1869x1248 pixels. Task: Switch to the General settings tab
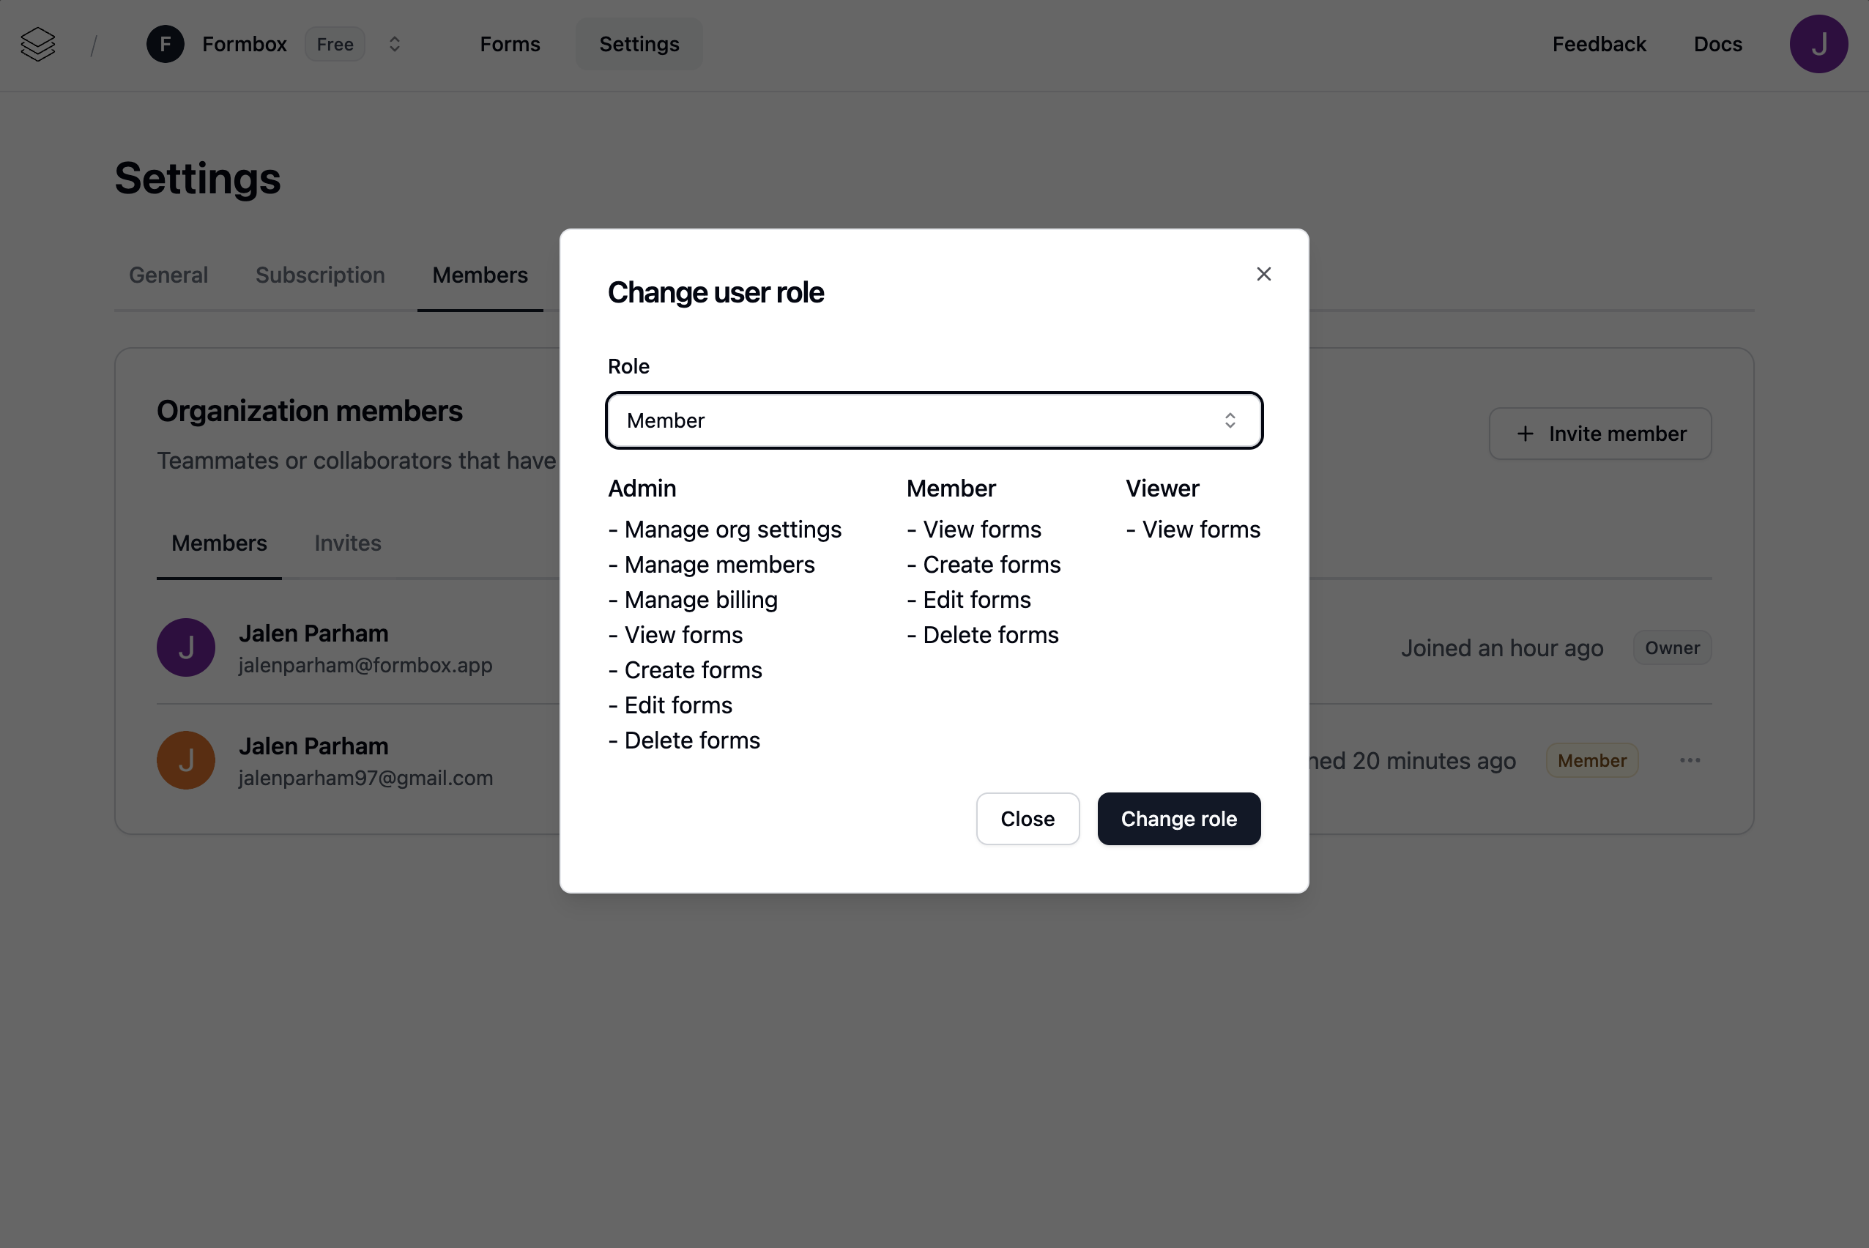pyautogui.click(x=168, y=275)
